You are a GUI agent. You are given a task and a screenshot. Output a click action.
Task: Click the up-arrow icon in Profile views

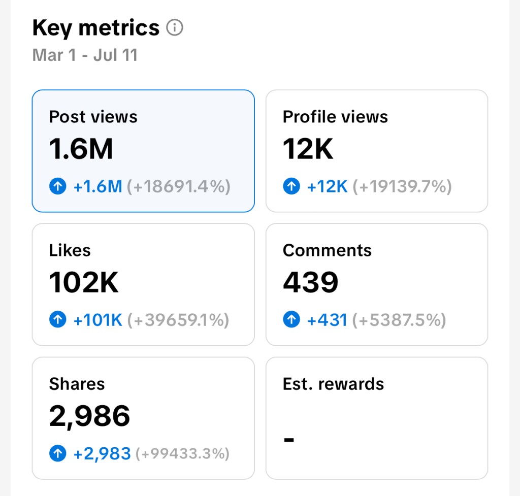pyautogui.click(x=291, y=187)
